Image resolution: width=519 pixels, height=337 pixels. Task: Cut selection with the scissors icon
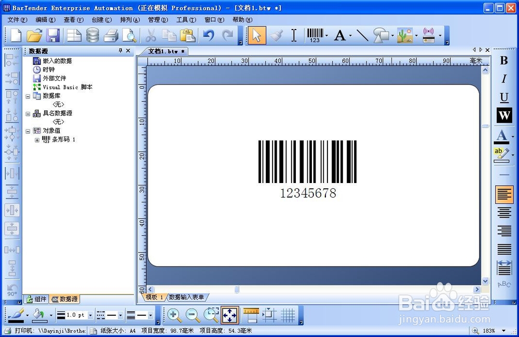151,35
